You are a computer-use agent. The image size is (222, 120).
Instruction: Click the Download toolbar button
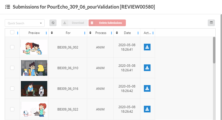click(x=74, y=23)
